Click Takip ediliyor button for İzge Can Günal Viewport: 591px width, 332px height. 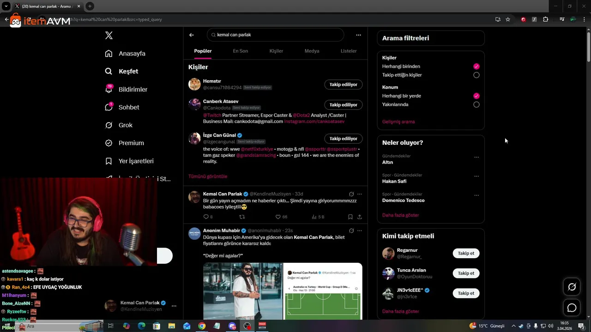click(x=344, y=138)
